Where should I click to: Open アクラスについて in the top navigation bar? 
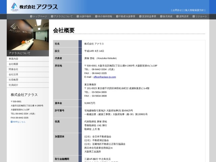[x=63, y=17]
